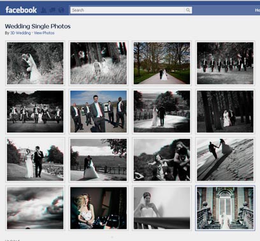260x241 pixels.
Task: Click the View Photos link
Action: (44, 33)
